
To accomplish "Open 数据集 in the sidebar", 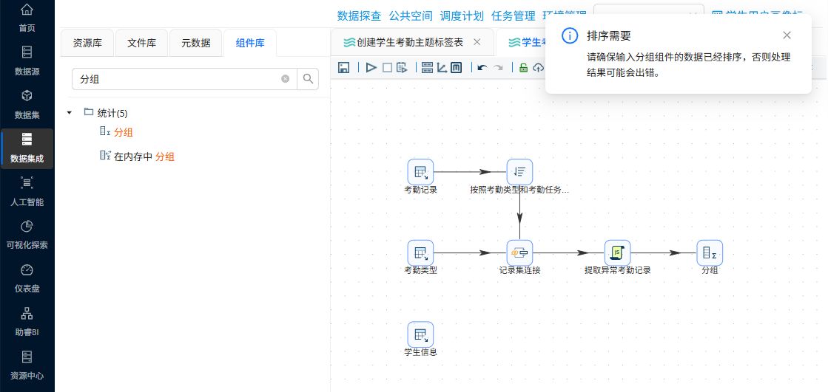I will [x=27, y=105].
